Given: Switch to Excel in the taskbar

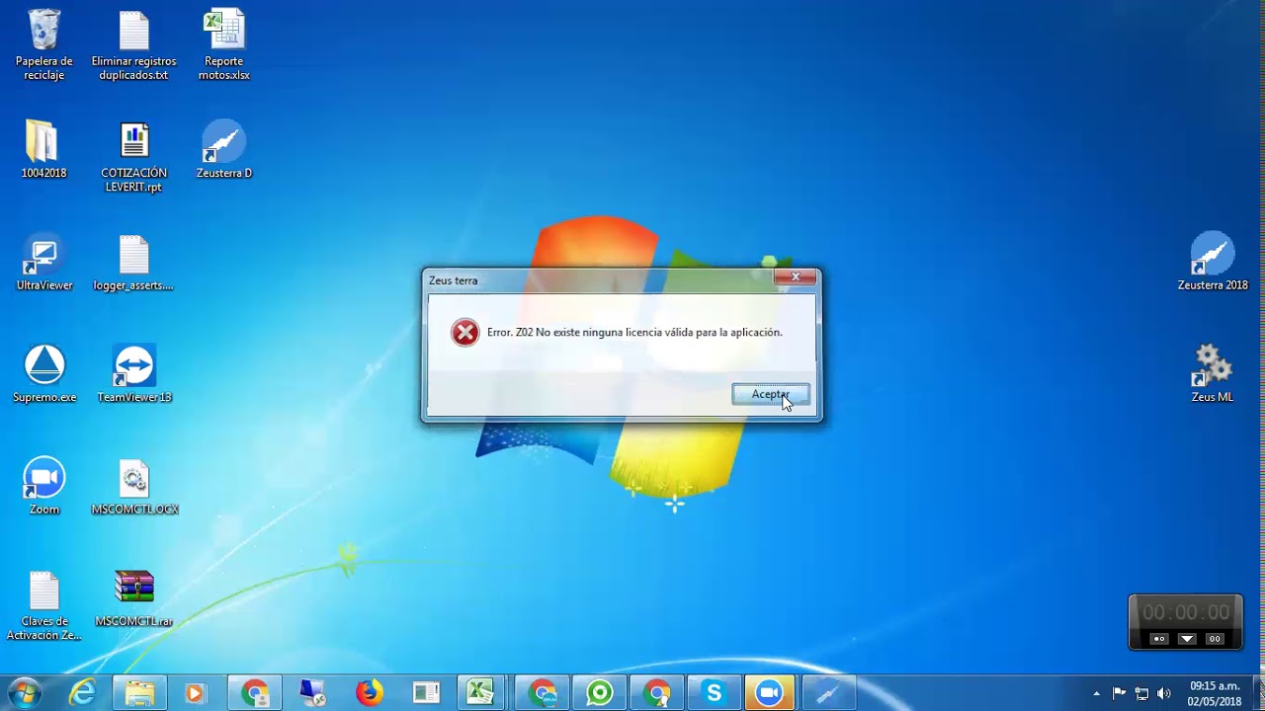Looking at the screenshot, I should pyautogui.click(x=480, y=693).
